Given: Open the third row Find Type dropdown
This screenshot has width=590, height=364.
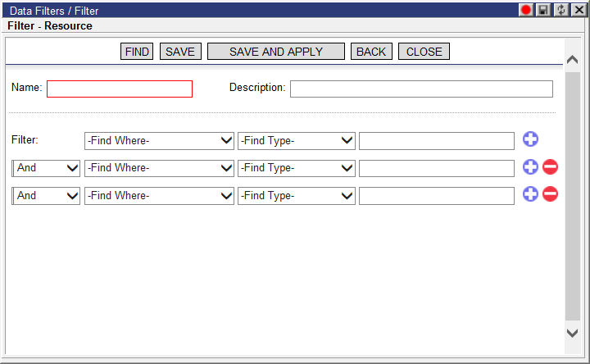Looking at the screenshot, I should [x=297, y=196].
